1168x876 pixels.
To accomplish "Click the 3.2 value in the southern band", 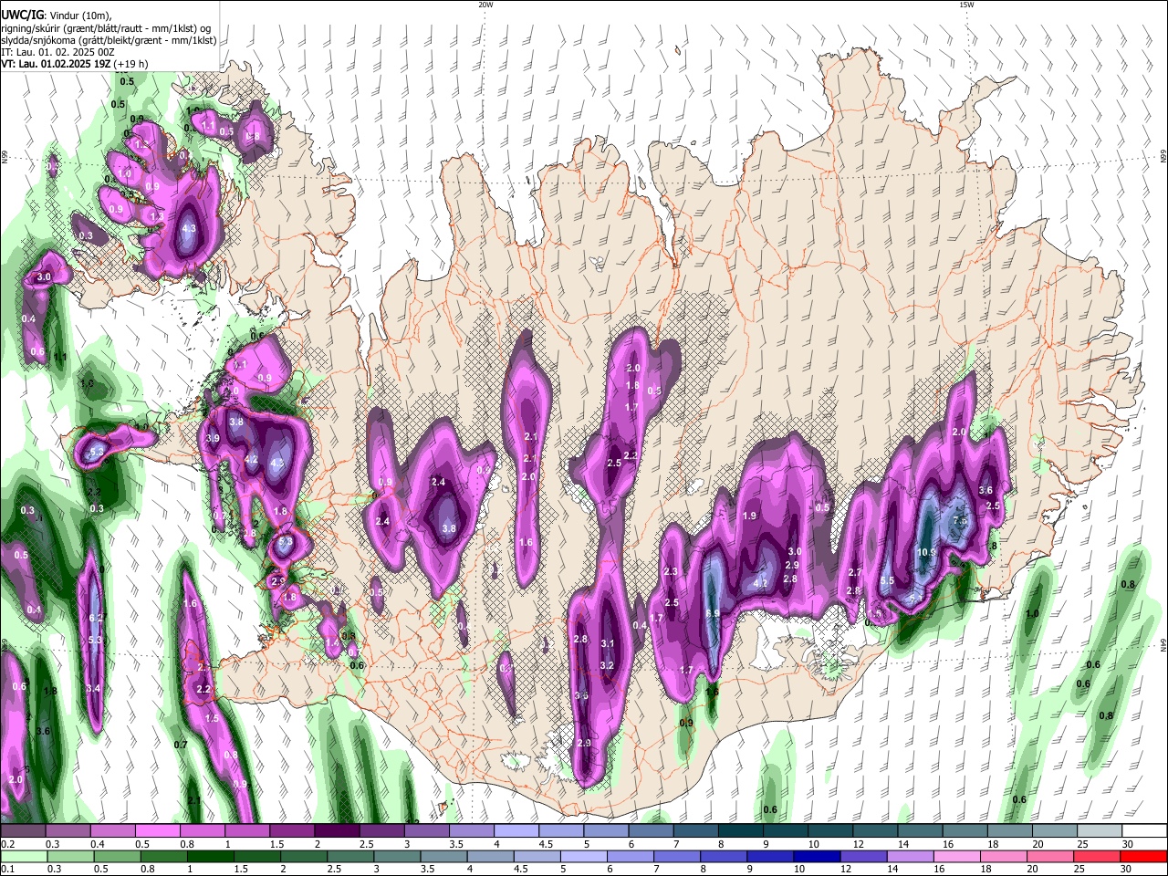I will (607, 665).
